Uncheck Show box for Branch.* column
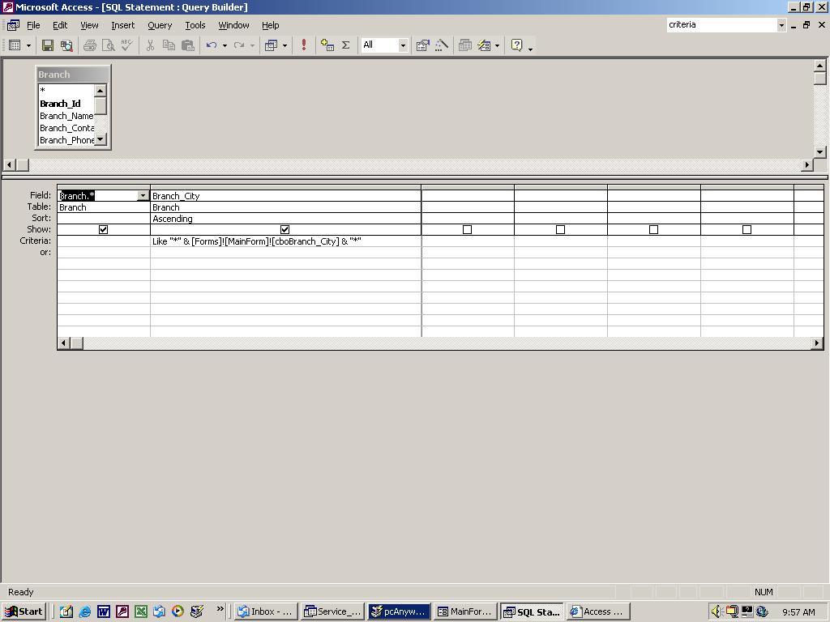The image size is (830, 622). click(x=103, y=229)
